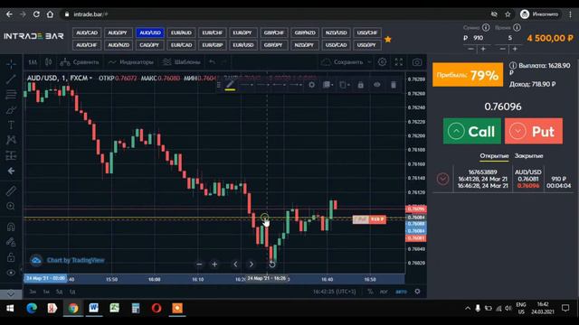Enter fullscreen chart mode
579x325 pixels.
(399, 62)
